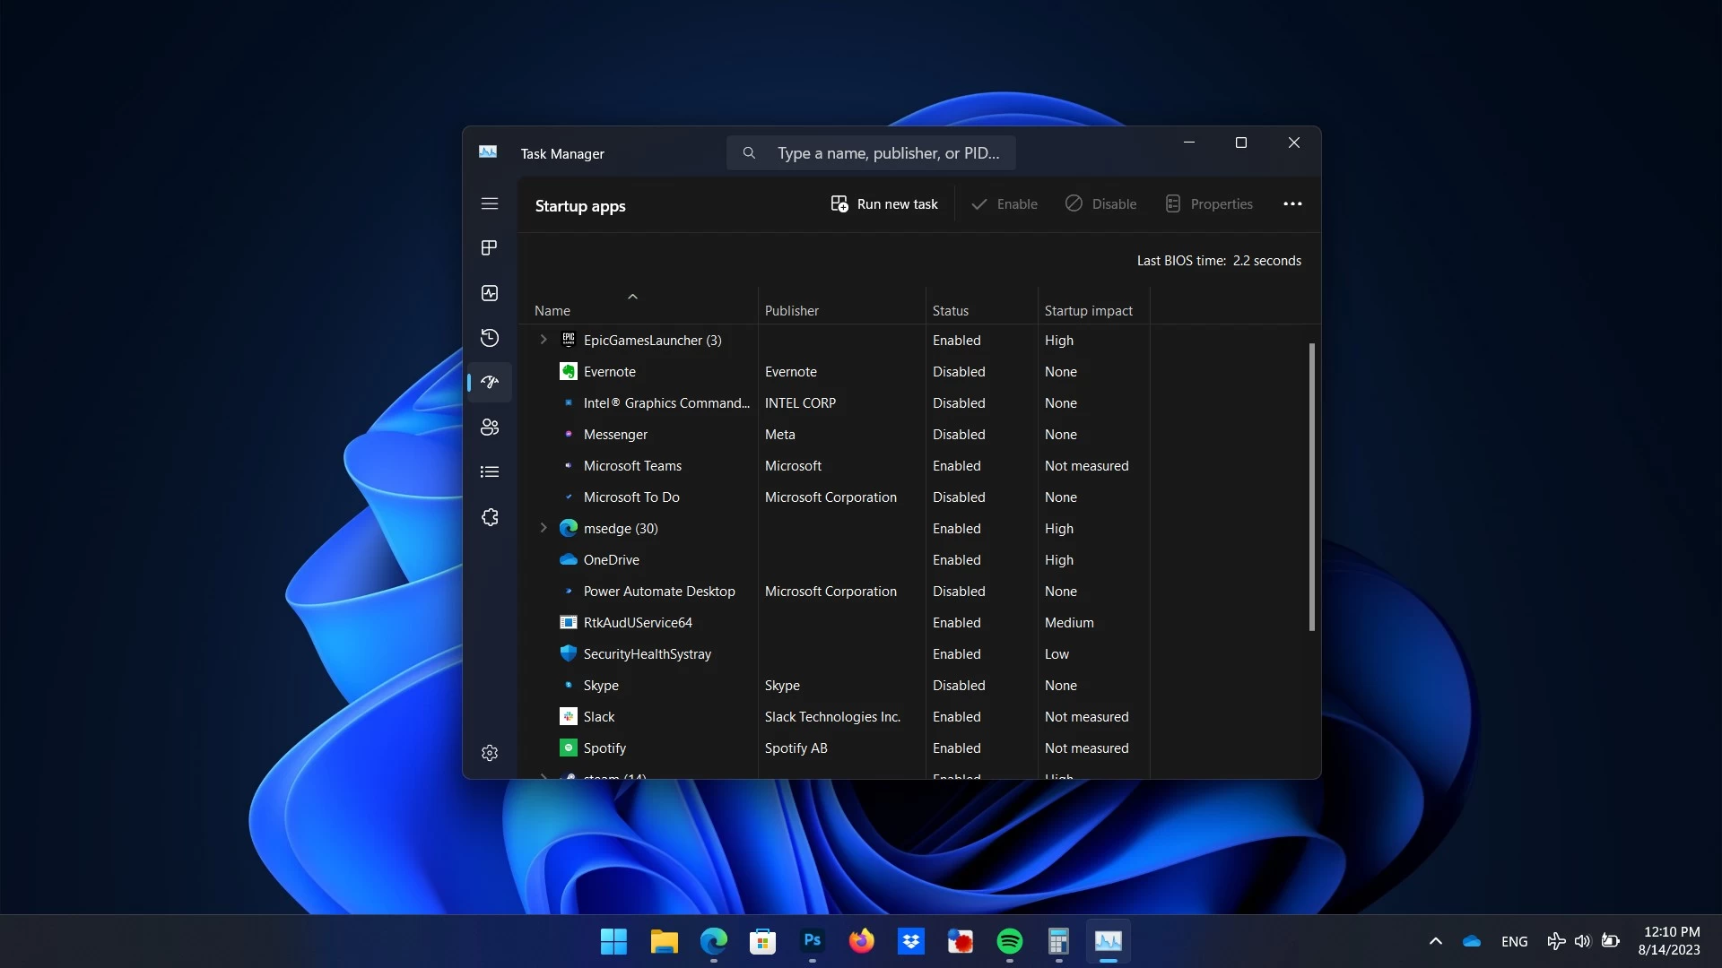Open Firefox from taskbar
This screenshot has width=1722, height=968.
862,941
